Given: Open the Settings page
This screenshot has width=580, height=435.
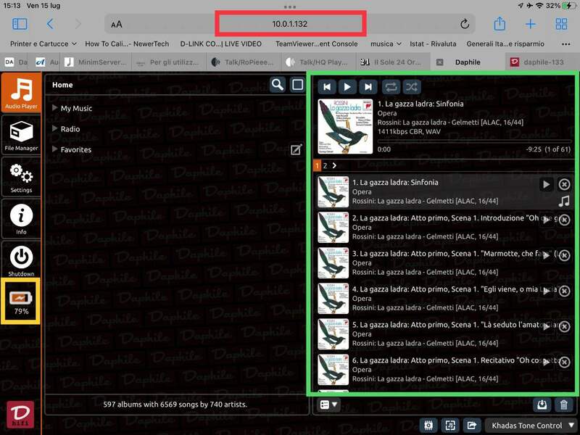Looking at the screenshot, I should click(x=21, y=178).
